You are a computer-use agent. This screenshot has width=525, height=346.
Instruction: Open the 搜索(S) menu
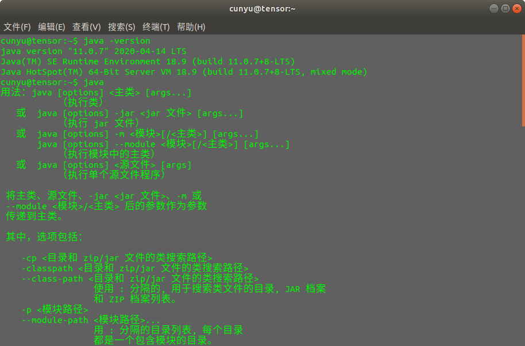click(121, 27)
